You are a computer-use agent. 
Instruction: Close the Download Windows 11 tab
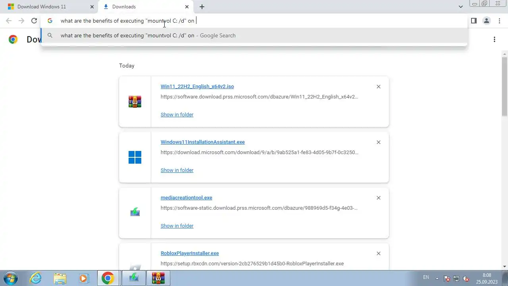92,7
